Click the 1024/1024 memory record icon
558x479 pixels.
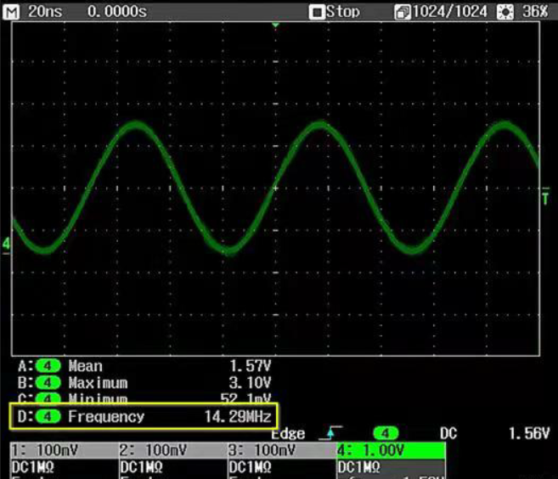coord(403,12)
